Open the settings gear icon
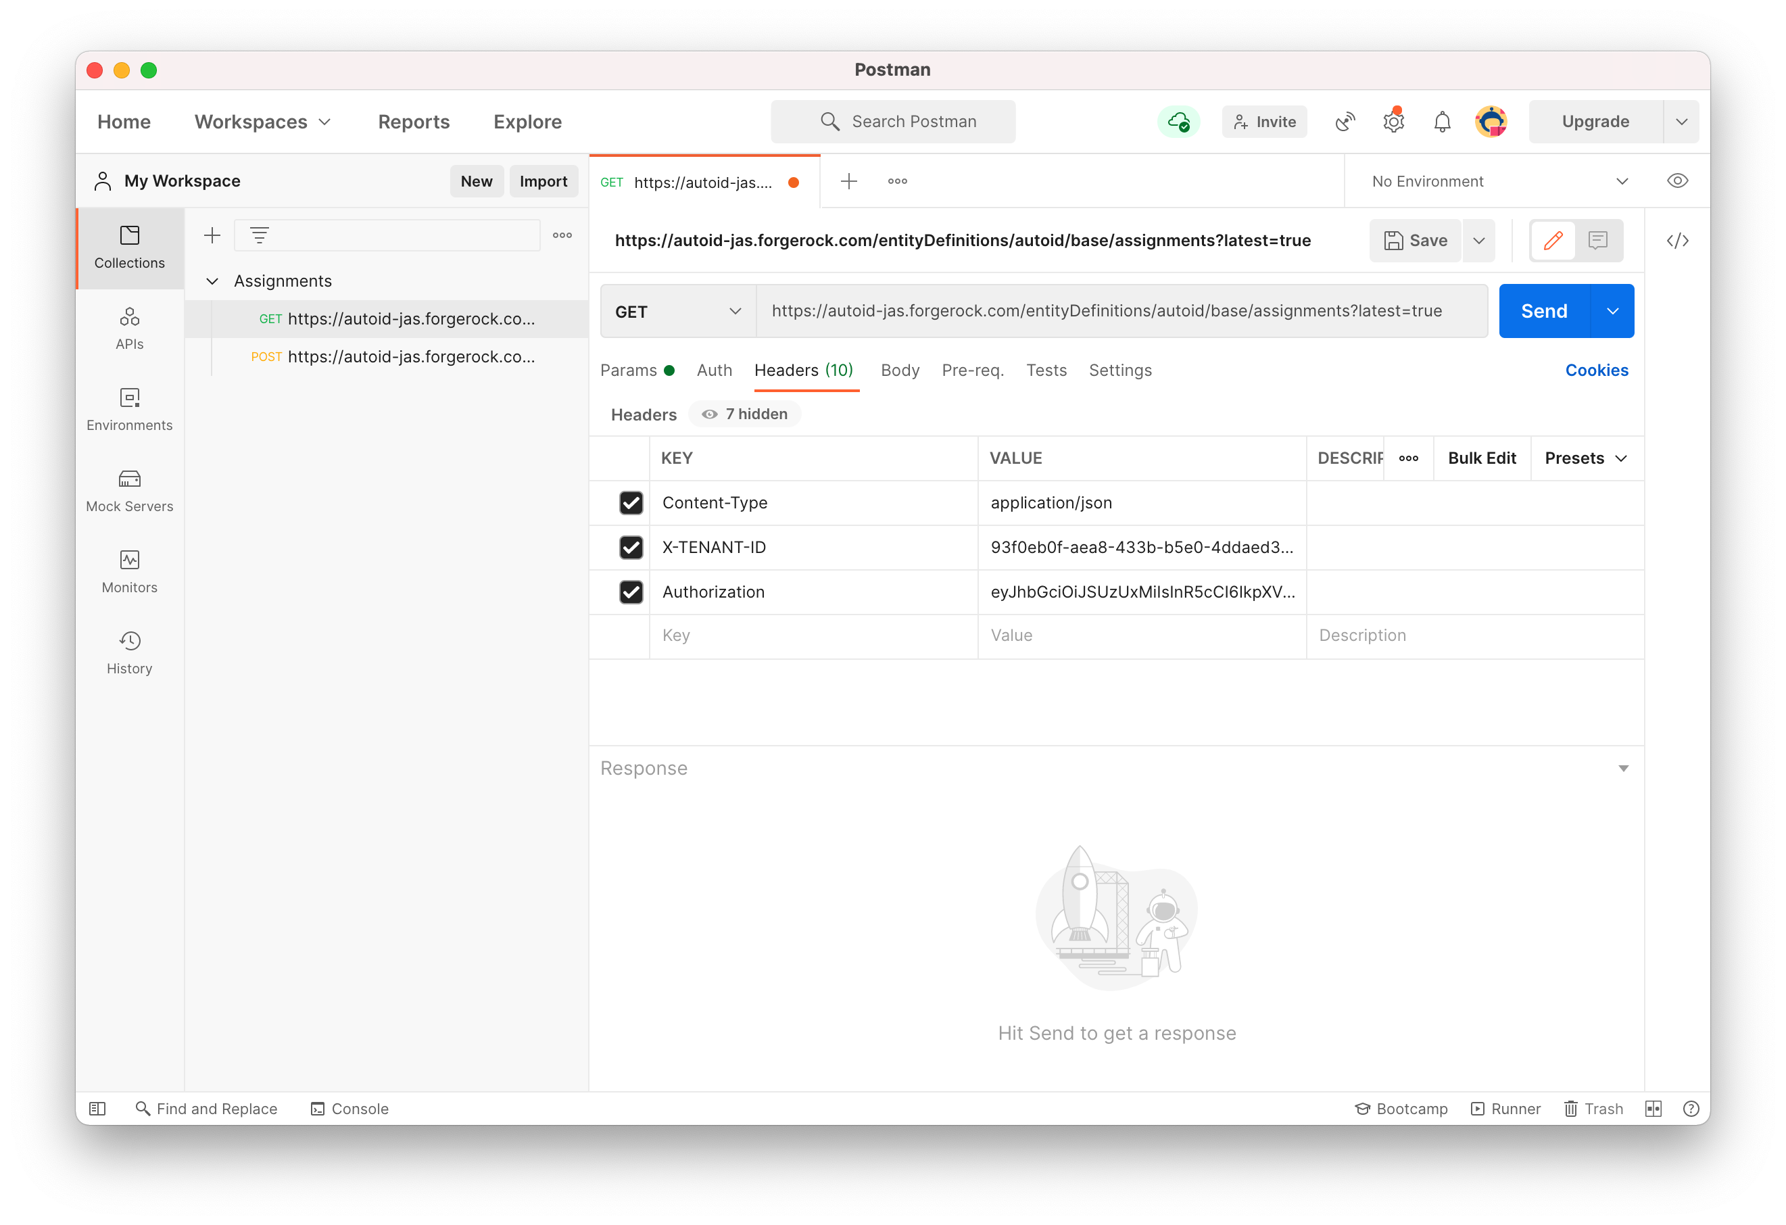This screenshot has height=1225, width=1786. 1393,122
